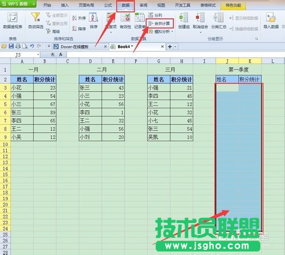Switch to the 表格样式 tab
285x255 pixels.
[x=208, y=5]
